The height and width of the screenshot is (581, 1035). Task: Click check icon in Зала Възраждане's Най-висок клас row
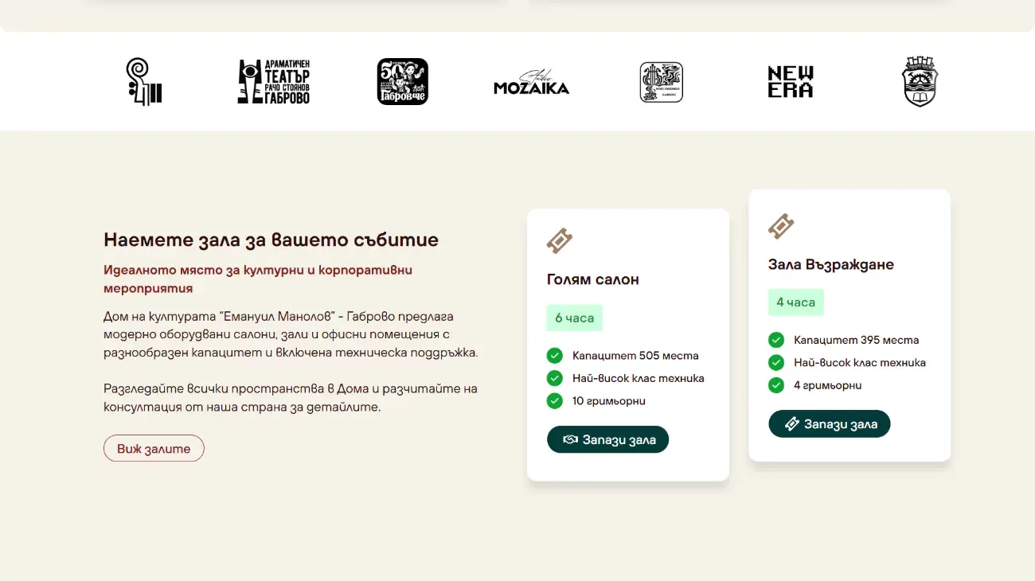click(776, 362)
